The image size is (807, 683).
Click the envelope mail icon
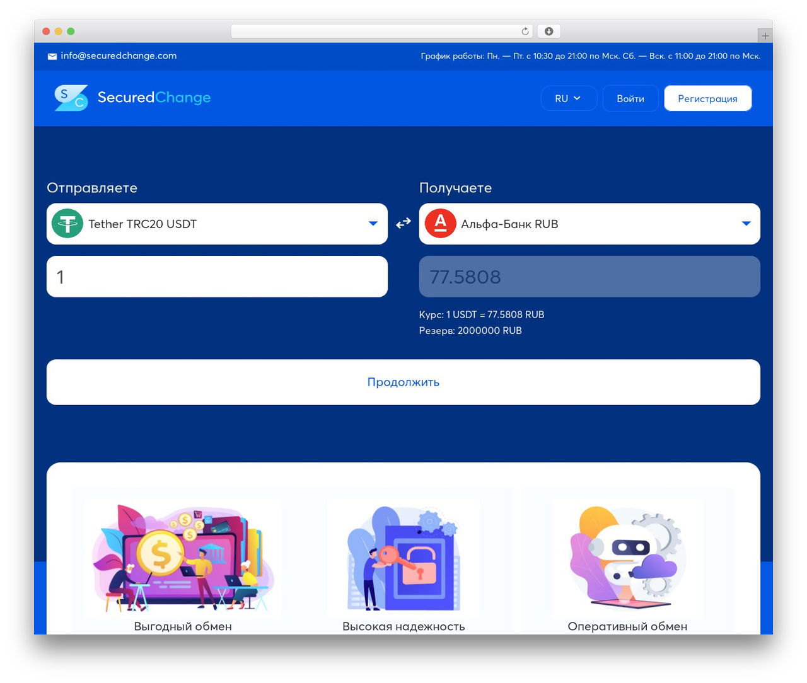[52, 56]
